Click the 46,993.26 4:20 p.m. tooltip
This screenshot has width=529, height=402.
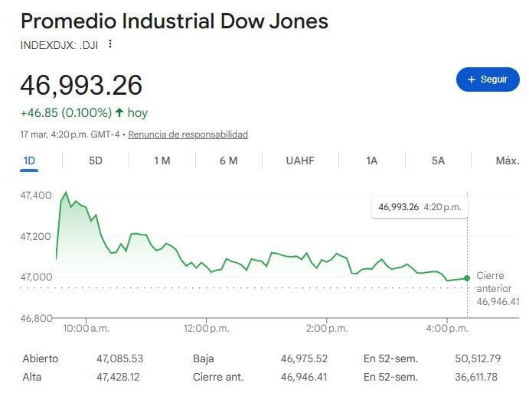tap(420, 207)
